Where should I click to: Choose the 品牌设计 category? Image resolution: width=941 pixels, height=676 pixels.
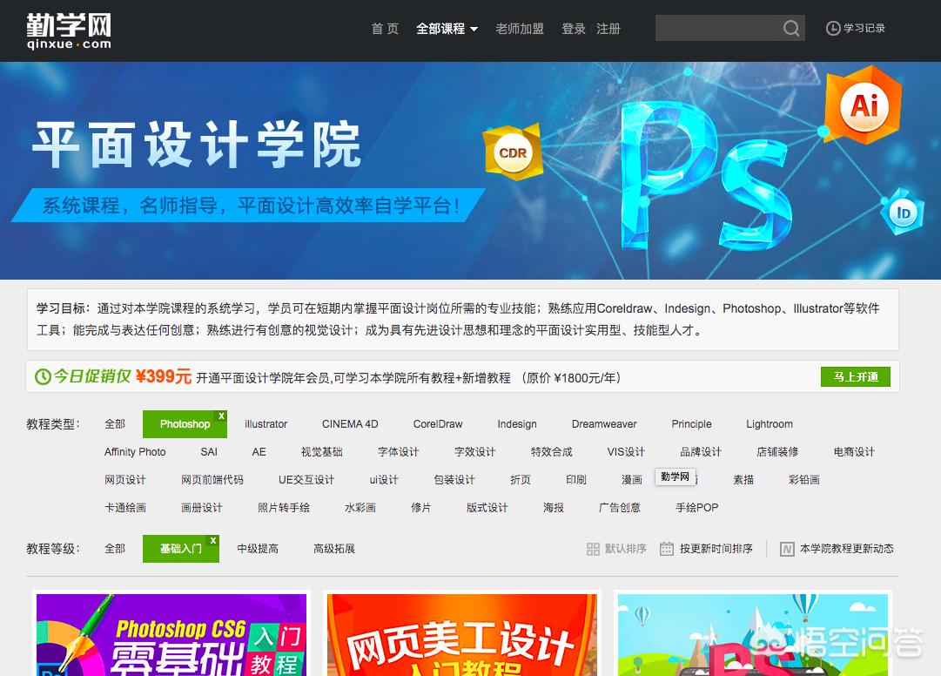pyautogui.click(x=701, y=451)
